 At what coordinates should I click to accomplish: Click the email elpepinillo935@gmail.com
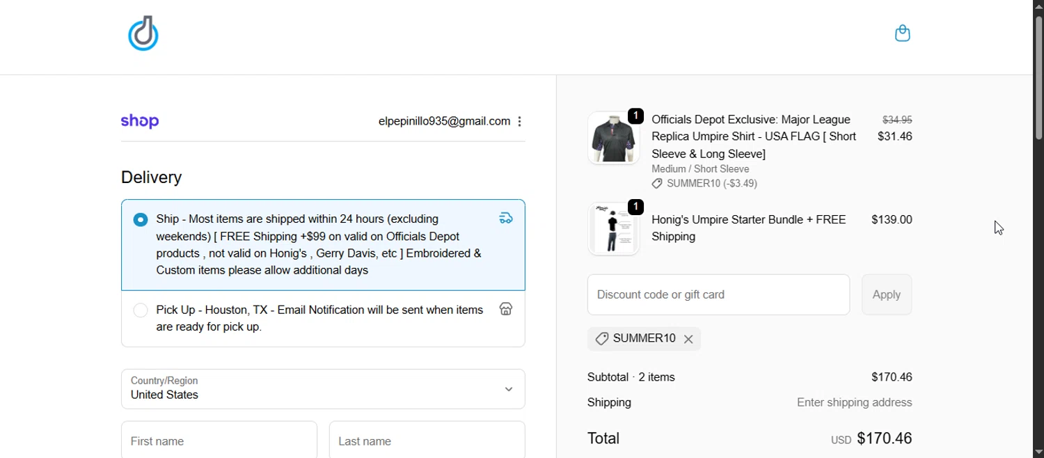[444, 121]
